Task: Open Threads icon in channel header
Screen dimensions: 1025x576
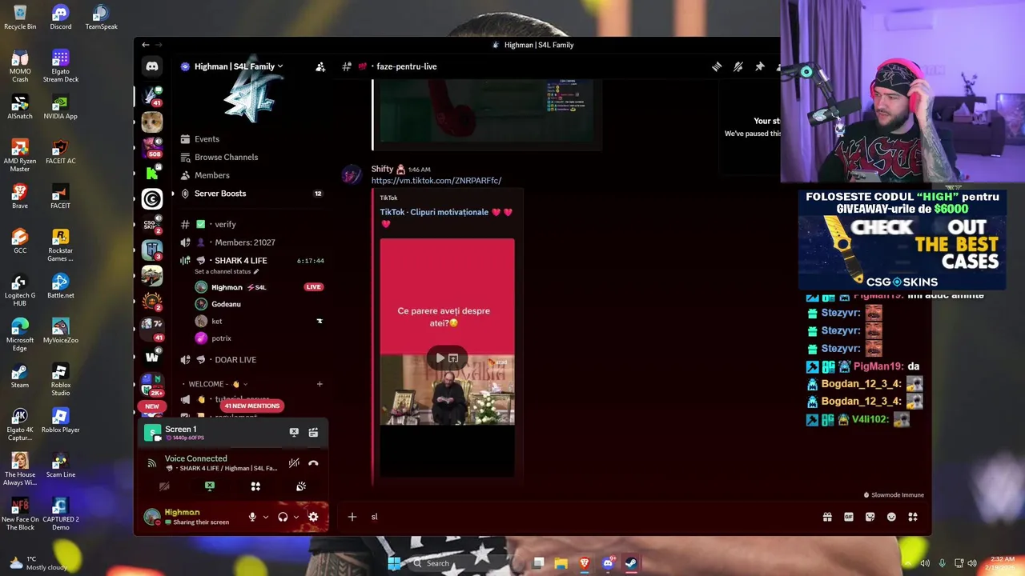Action: (x=717, y=67)
